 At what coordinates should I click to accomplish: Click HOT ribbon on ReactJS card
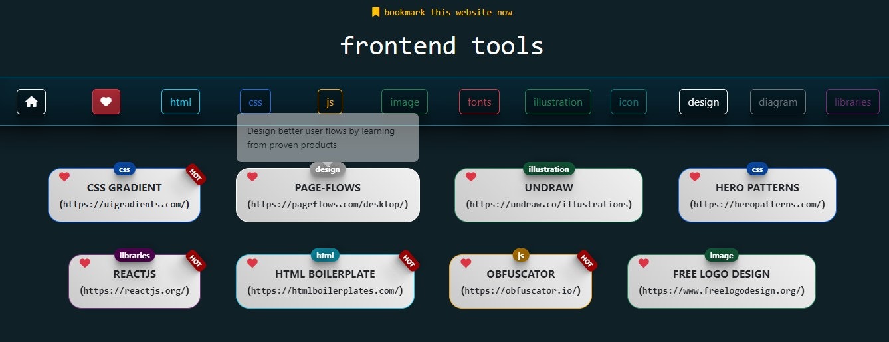click(195, 261)
